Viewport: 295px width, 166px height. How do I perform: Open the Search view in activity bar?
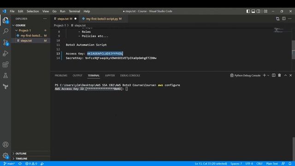6,31
